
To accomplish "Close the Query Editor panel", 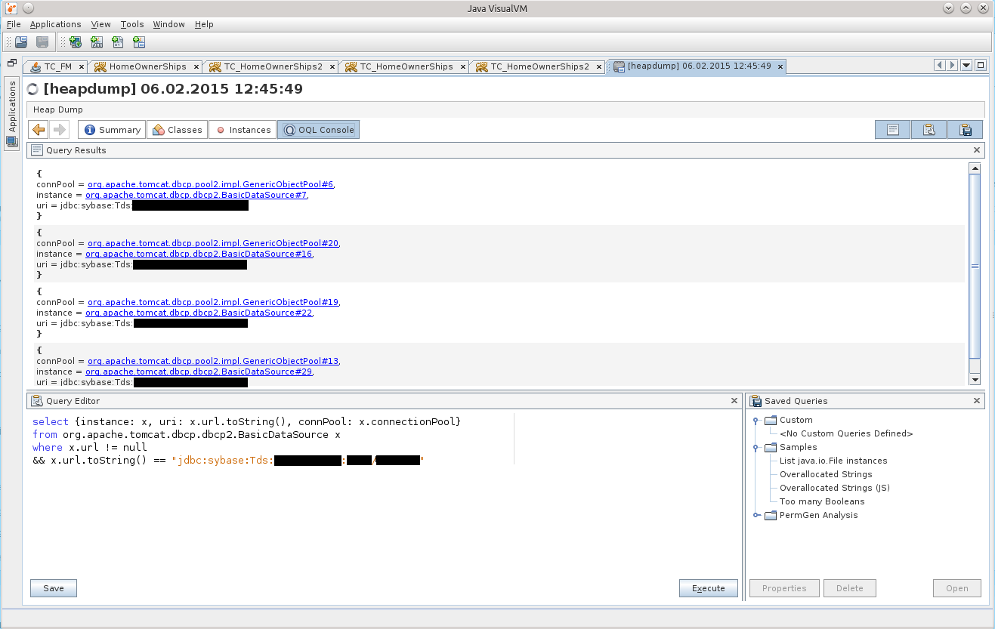I will pyautogui.click(x=734, y=401).
